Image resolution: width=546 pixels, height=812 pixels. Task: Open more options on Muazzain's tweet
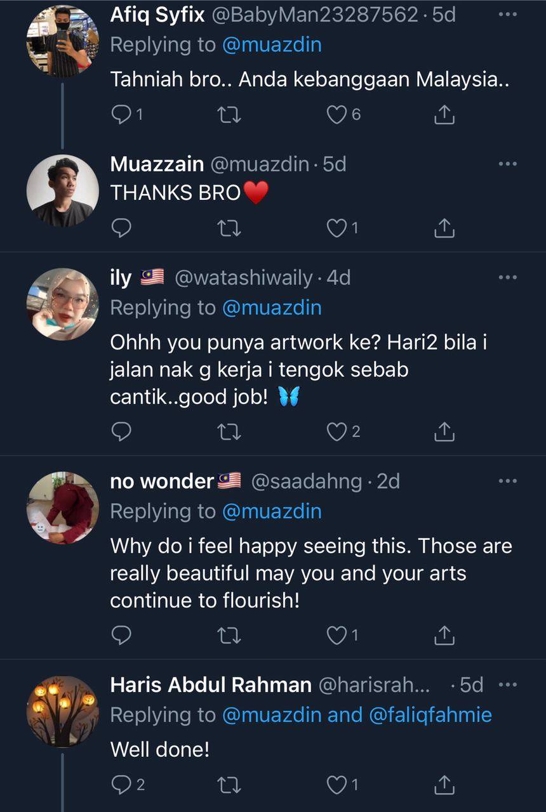pyautogui.click(x=508, y=164)
